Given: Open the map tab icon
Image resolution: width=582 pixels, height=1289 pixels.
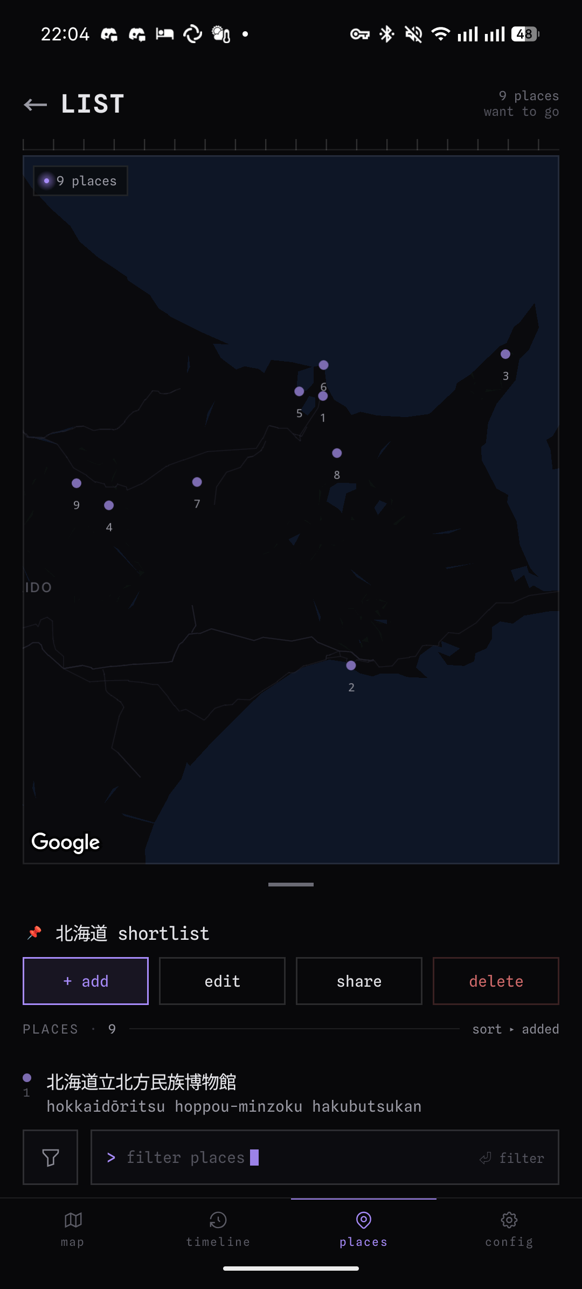Looking at the screenshot, I should tap(73, 1219).
